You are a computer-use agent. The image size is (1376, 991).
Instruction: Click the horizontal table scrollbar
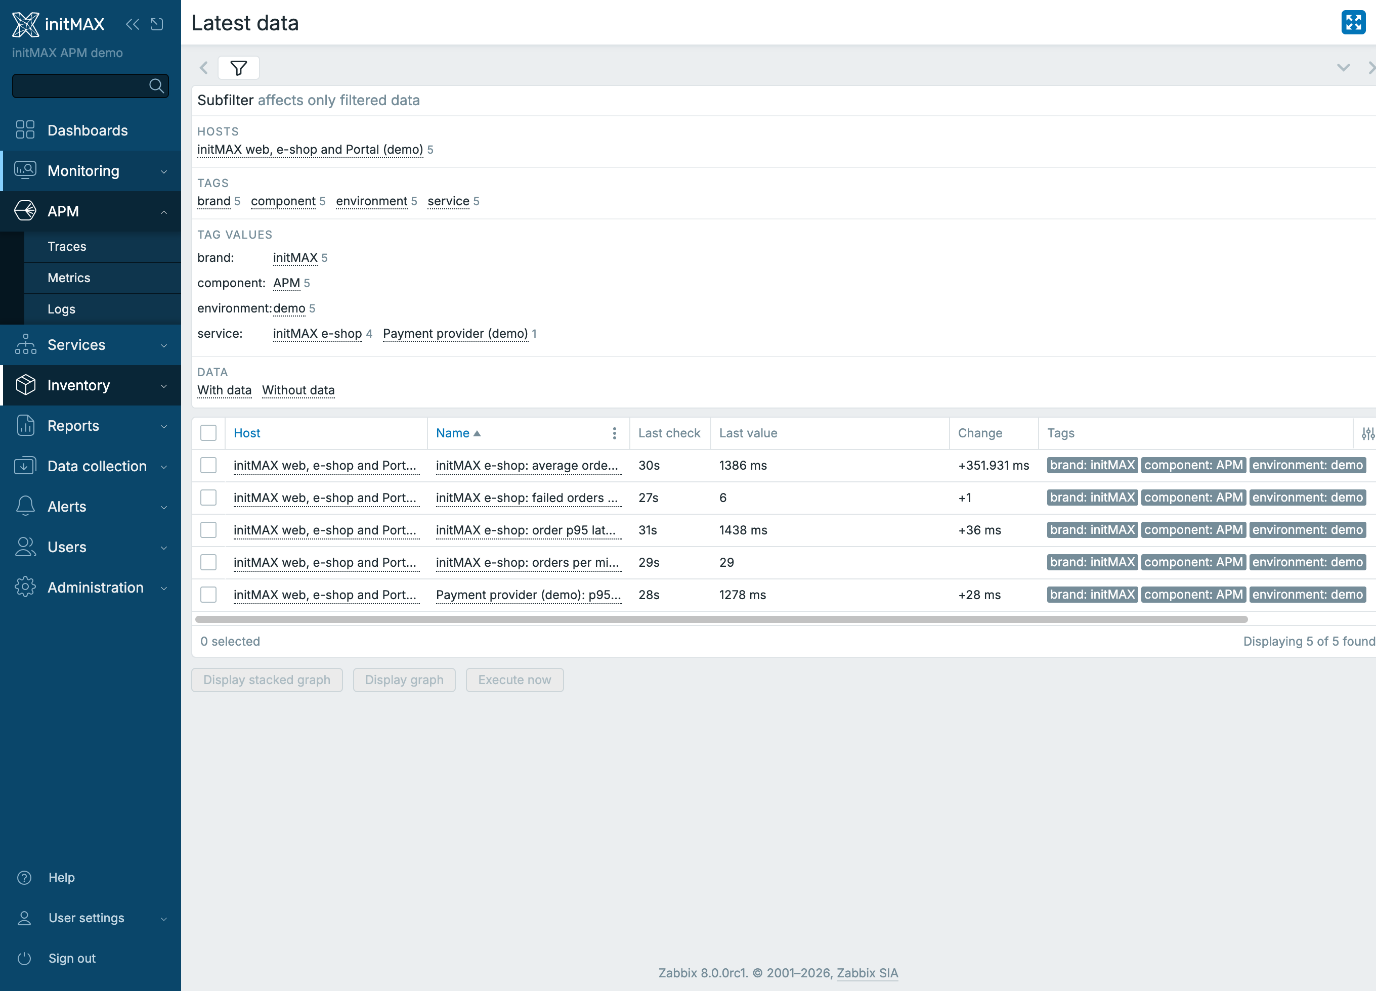[721, 620]
